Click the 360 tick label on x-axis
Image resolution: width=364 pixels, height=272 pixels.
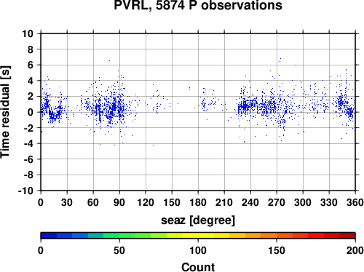355,202
